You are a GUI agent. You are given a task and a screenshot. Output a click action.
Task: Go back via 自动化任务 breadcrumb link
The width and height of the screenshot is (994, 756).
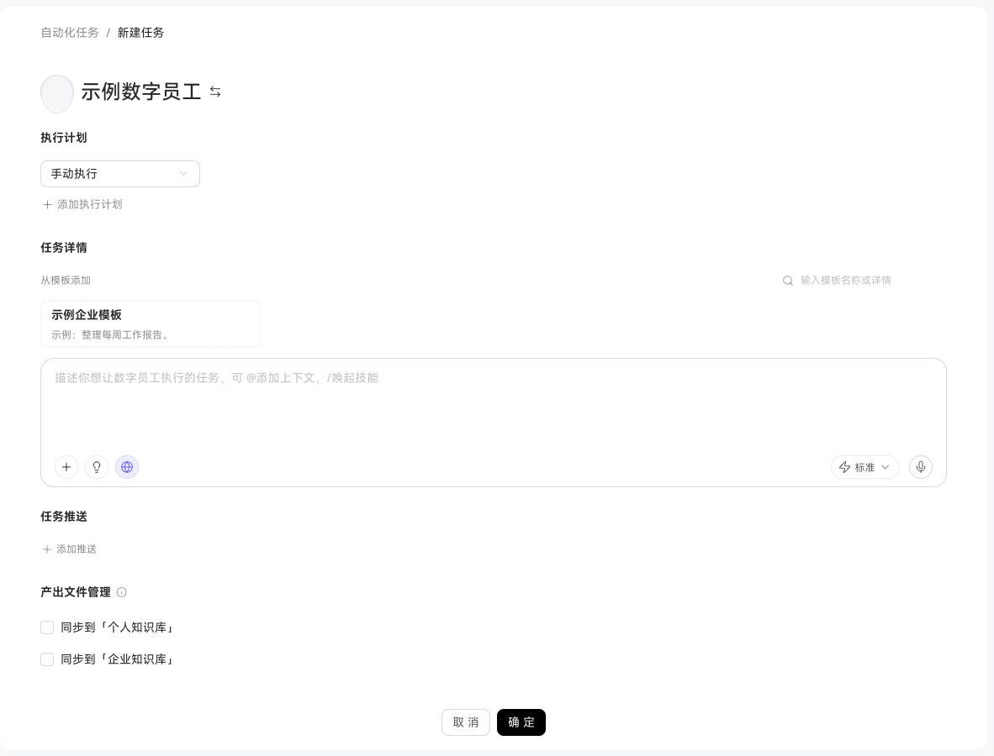click(70, 32)
